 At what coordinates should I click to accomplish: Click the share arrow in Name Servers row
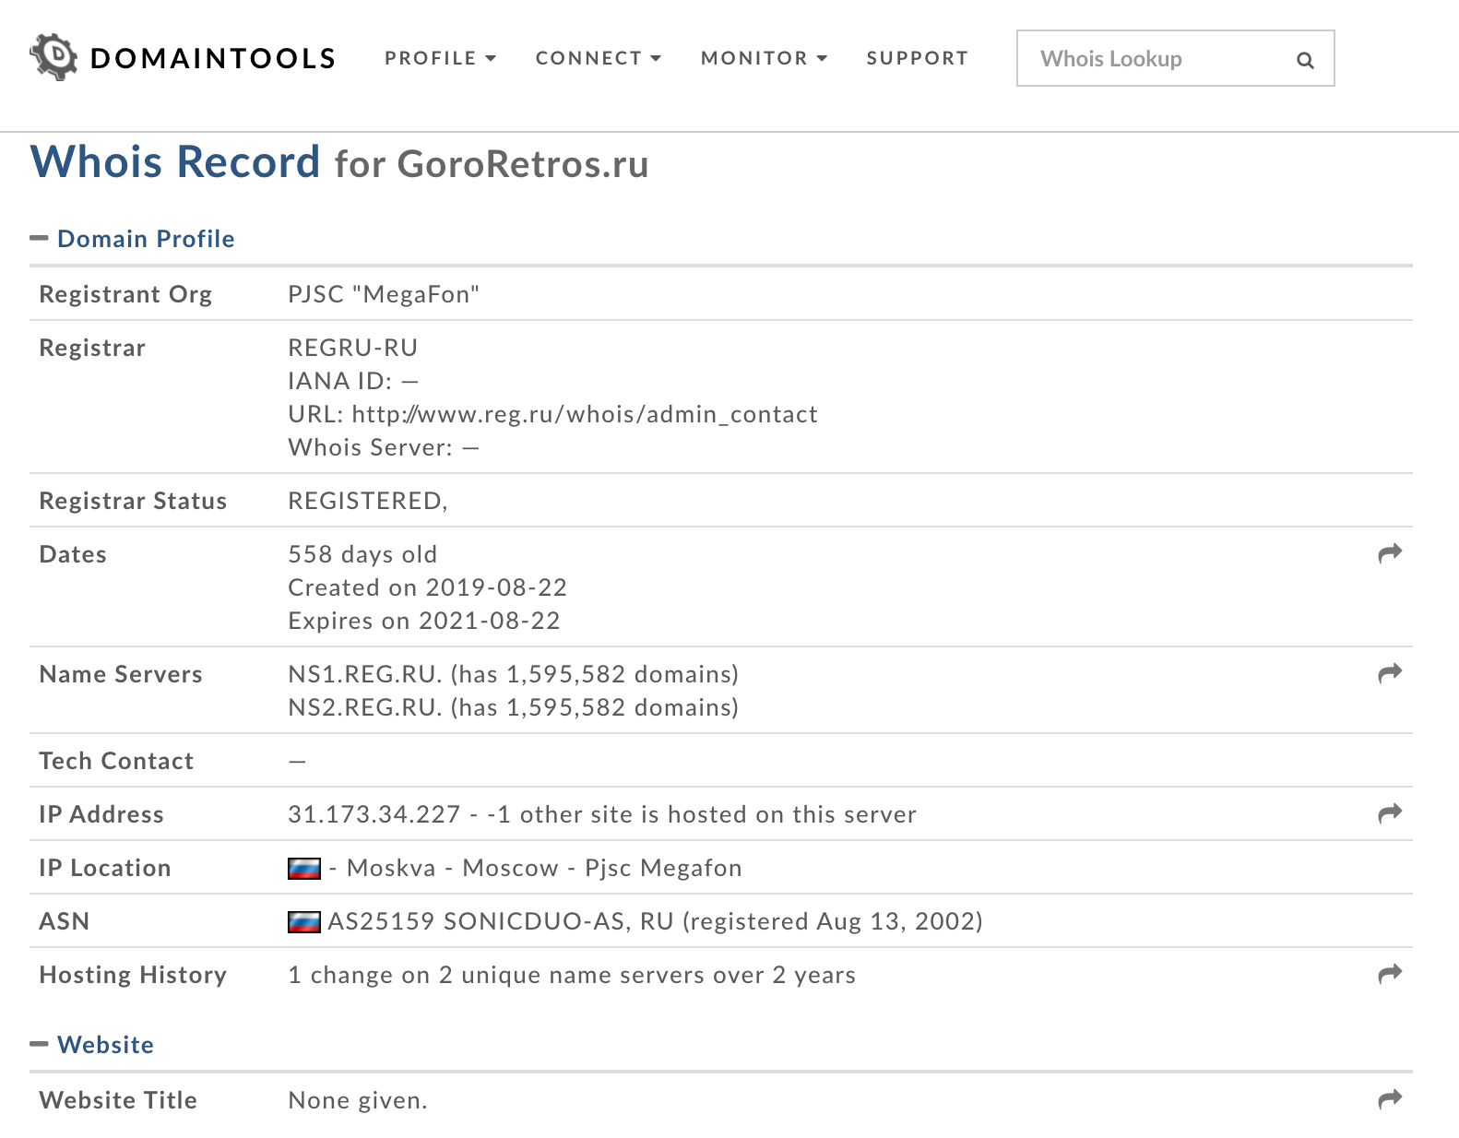pos(1390,673)
